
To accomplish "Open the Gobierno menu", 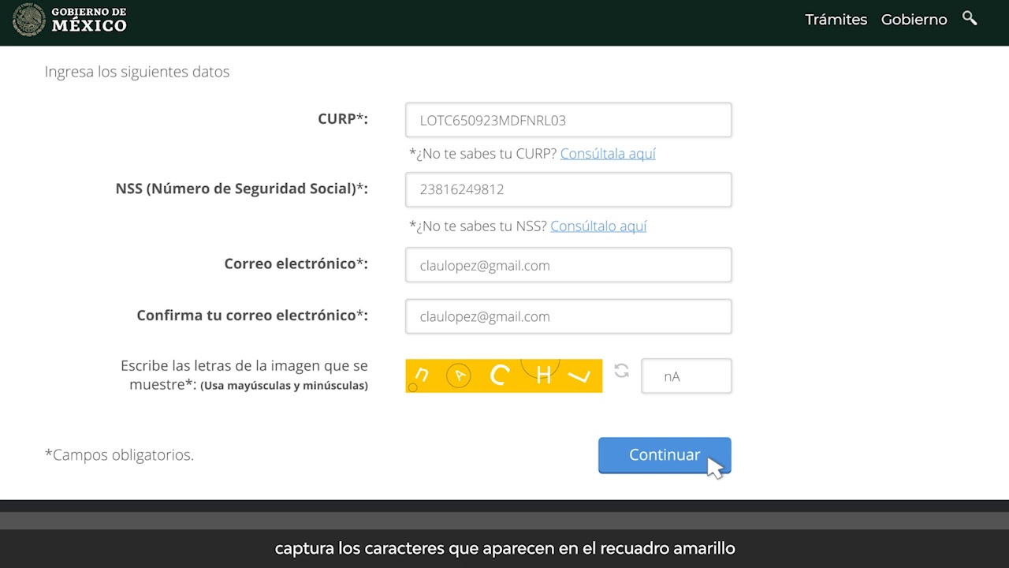I will (x=914, y=19).
